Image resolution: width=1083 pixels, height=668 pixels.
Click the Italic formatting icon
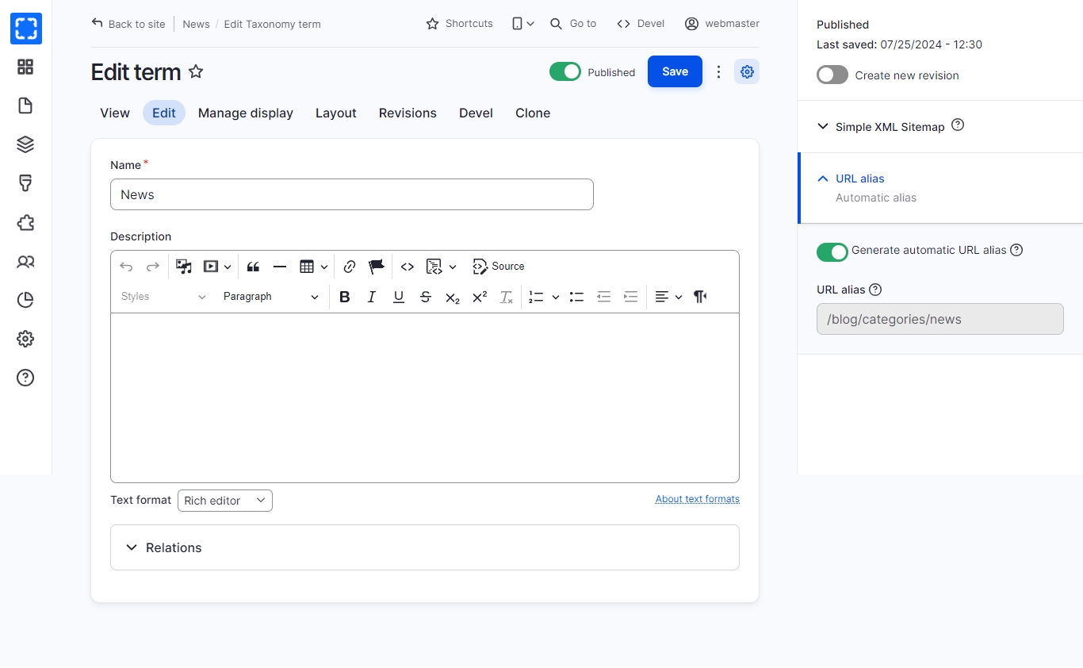[x=371, y=297]
